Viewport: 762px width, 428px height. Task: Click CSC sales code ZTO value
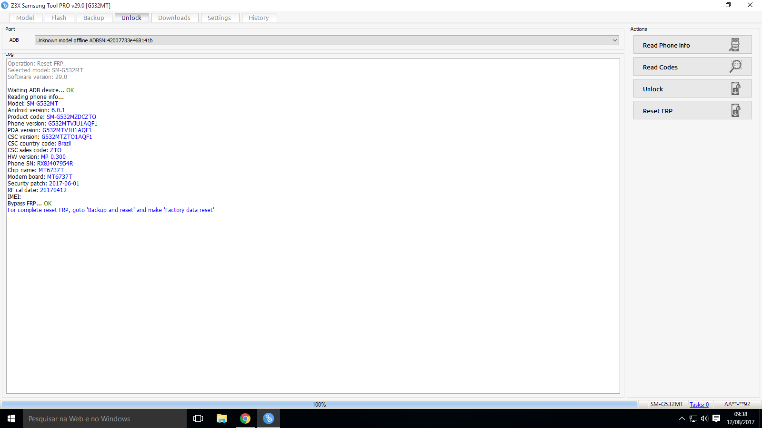pyautogui.click(x=56, y=150)
